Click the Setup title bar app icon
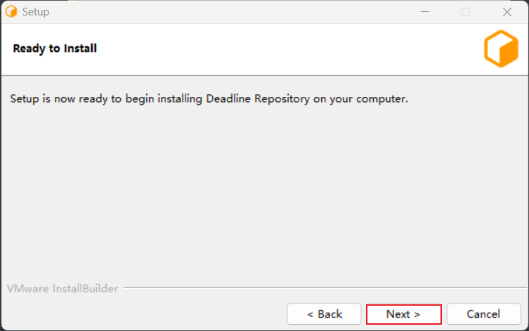The height and width of the screenshot is (331, 529). (x=11, y=11)
